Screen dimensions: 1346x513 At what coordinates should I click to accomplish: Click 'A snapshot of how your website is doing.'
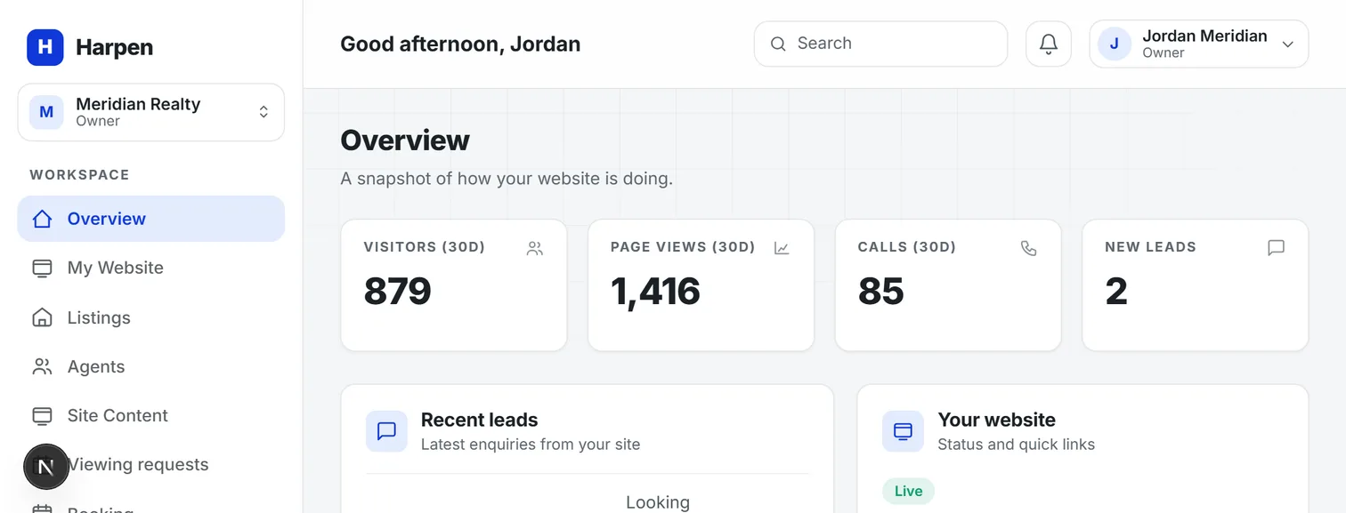click(507, 179)
